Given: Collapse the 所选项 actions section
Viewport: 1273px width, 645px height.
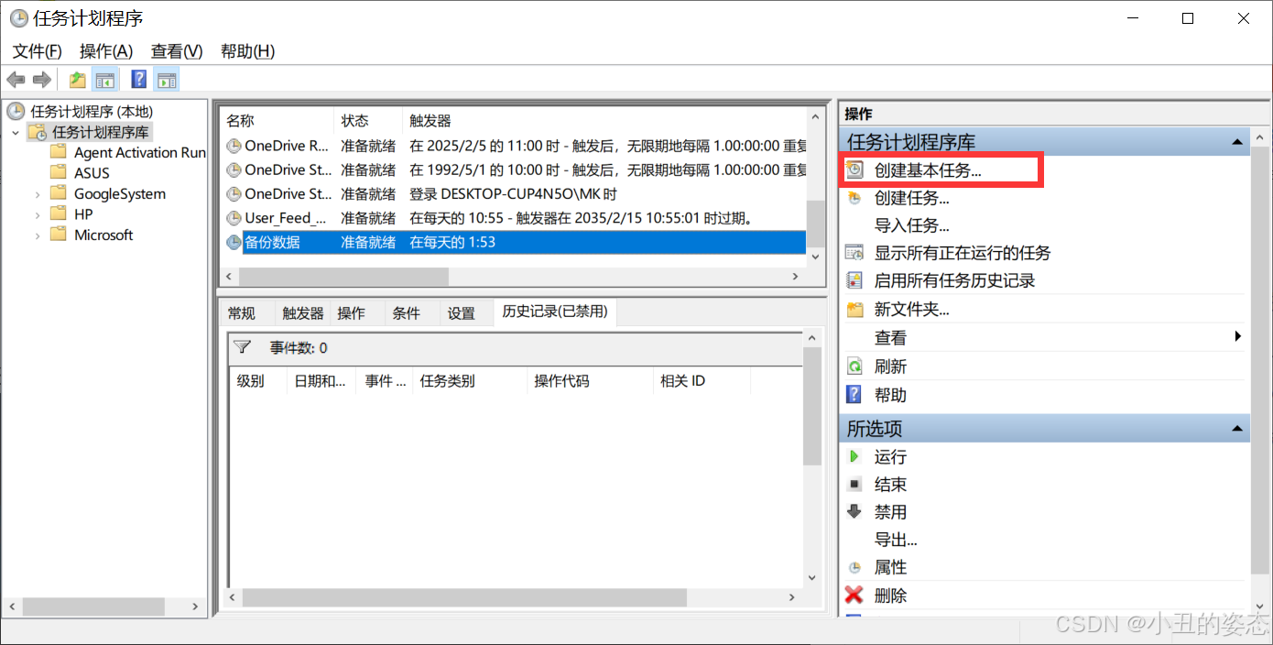Looking at the screenshot, I should point(1237,429).
